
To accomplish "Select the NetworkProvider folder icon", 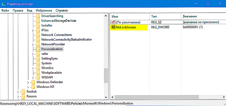I will click(38, 44).
